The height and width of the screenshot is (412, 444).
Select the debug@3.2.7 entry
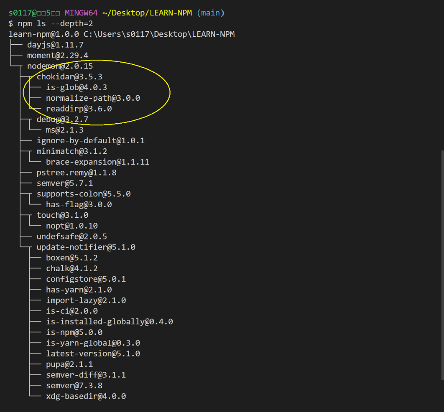[x=62, y=120]
